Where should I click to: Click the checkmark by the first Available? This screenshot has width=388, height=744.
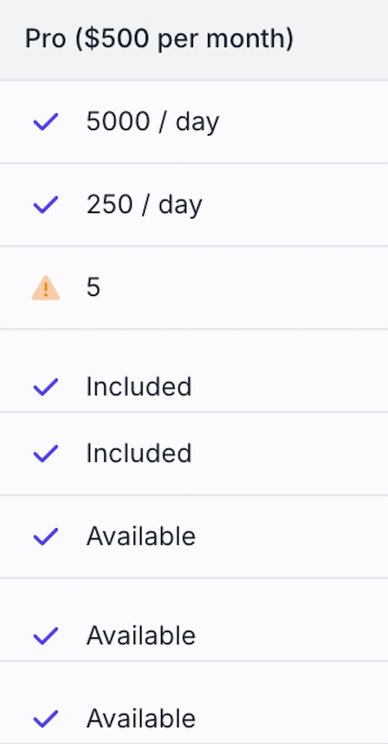coord(45,536)
